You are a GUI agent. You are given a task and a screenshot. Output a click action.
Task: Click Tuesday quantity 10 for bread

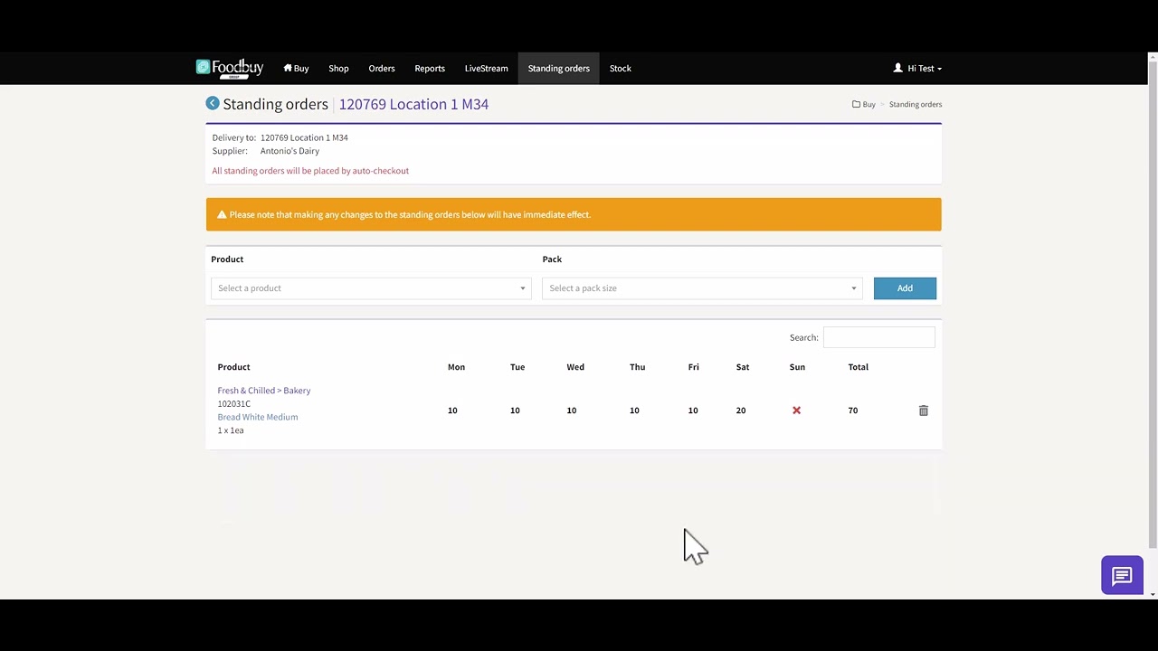pos(515,410)
